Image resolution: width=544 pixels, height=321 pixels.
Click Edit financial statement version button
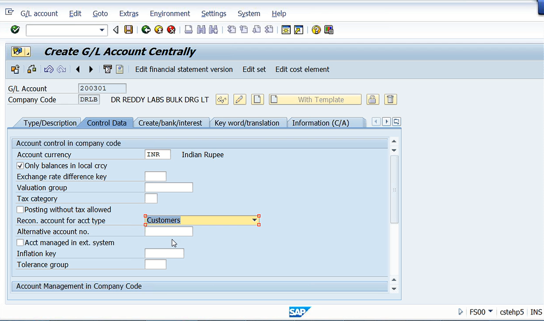point(184,69)
